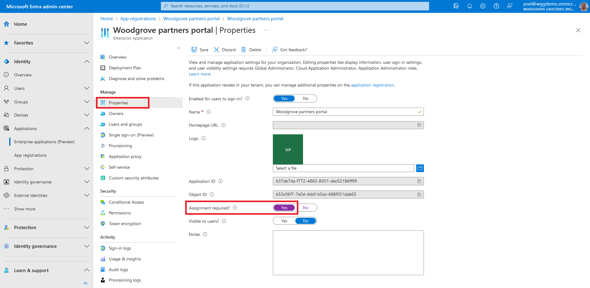Click the help question mark icon
Screen dimensions: 590x288
point(496,6)
